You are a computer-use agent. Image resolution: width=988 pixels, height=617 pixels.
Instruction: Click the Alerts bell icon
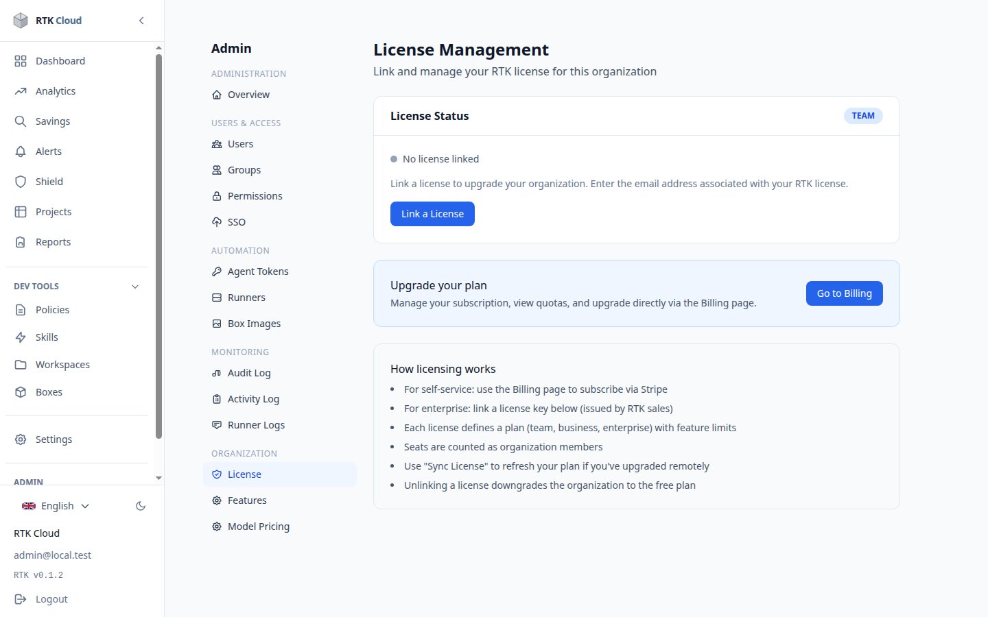click(21, 152)
